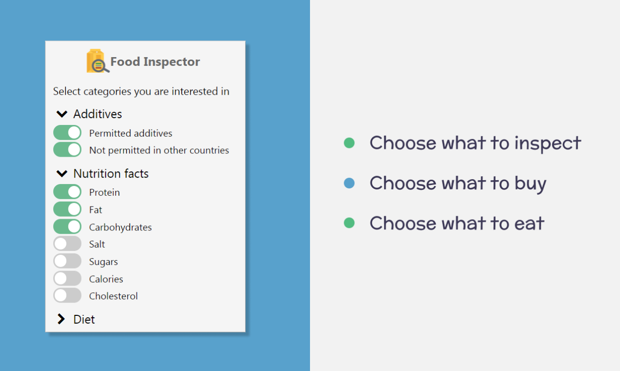This screenshot has width=620, height=371.
Task: Click the green bullet beside Choose what to inspect
Action: tap(349, 143)
